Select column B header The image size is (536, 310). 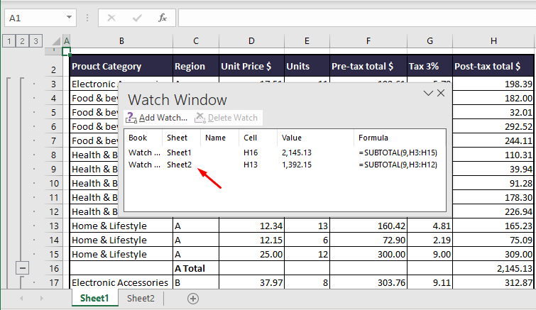(121, 41)
